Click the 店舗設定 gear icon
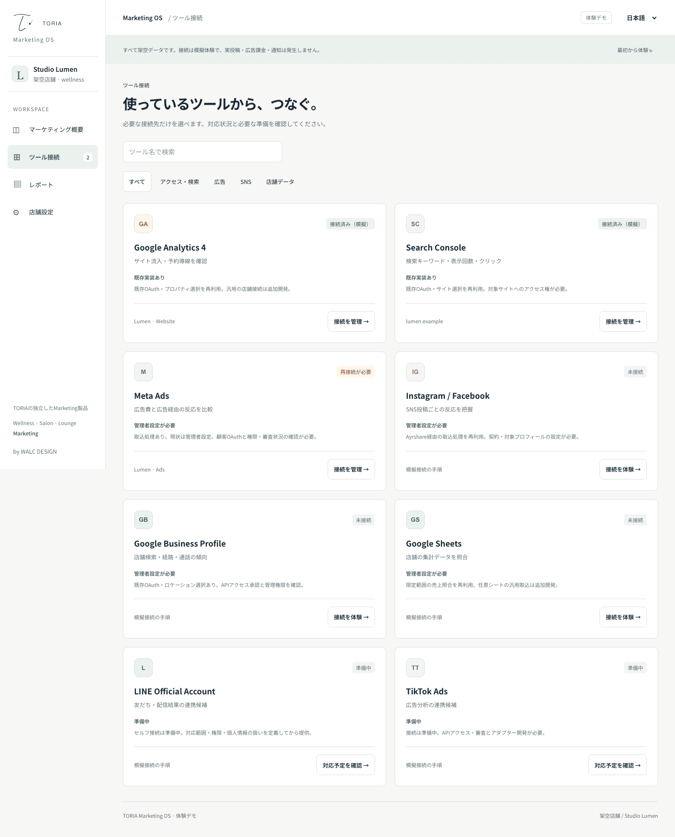The width and height of the screenshot is (675, 837). [x=16, y=212]
